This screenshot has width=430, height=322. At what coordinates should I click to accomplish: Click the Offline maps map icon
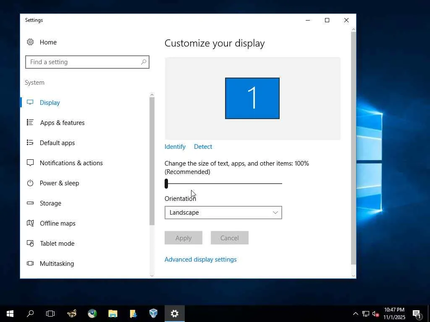click(x=30, y=223)
